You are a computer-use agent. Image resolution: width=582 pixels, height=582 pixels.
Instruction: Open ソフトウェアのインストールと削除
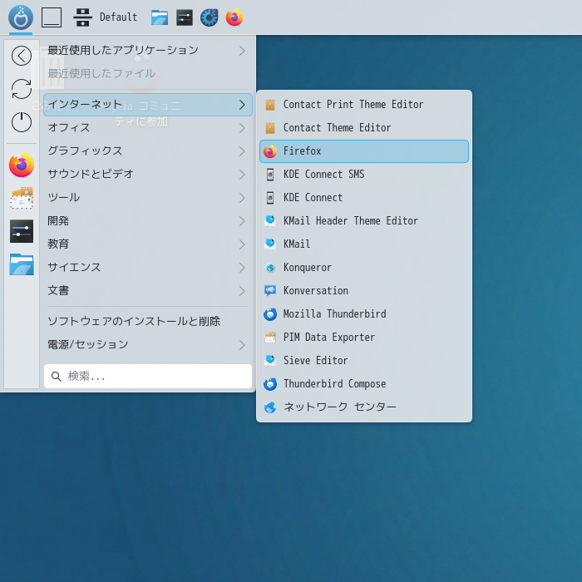point(148,322)
